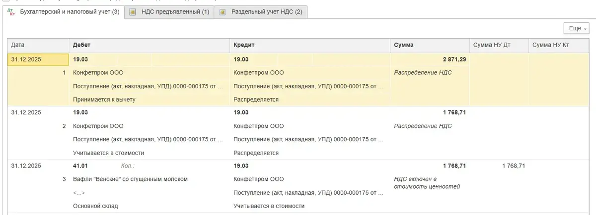This screenshot has width=596, height=215.
Task: Click the НДС предъявленный tab register icon
Action: [x=133, y=12]
